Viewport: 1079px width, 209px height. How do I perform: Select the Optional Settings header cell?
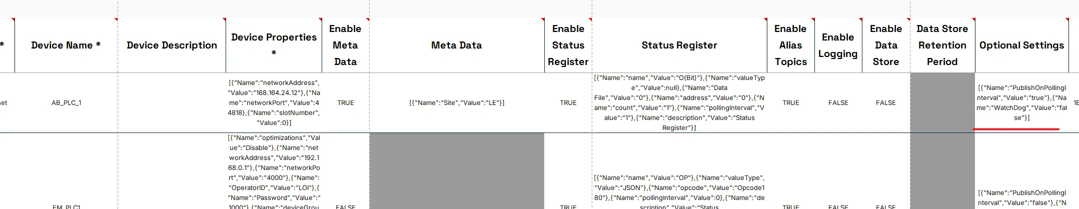click(1021, 45)
